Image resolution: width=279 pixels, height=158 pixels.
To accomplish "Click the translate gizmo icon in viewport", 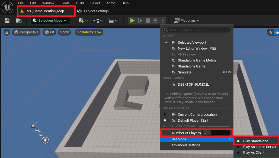I will click(x=277, y=32).
